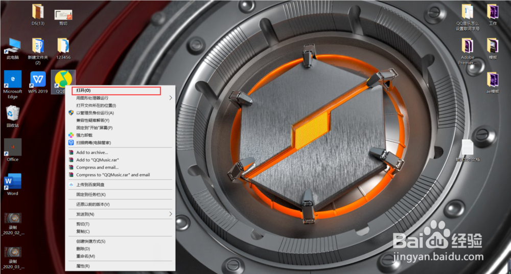Choose 复制(C) in context menu
This screenshot has width=511, height=274.
tap(120, 231)
